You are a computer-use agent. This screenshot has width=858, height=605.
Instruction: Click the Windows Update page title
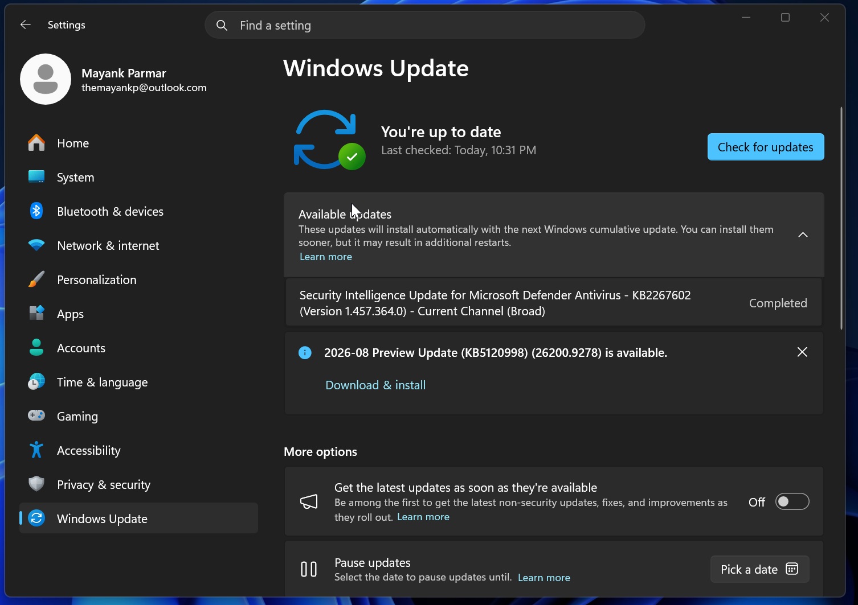376,68
